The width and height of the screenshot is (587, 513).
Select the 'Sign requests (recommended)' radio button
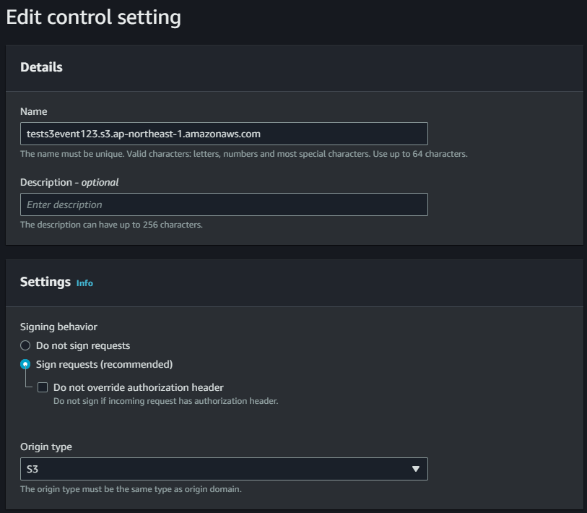(26, 365)
